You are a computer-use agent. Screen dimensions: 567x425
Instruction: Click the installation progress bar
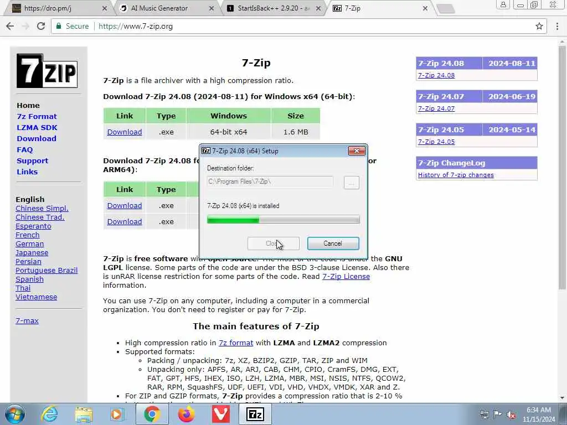283,219
